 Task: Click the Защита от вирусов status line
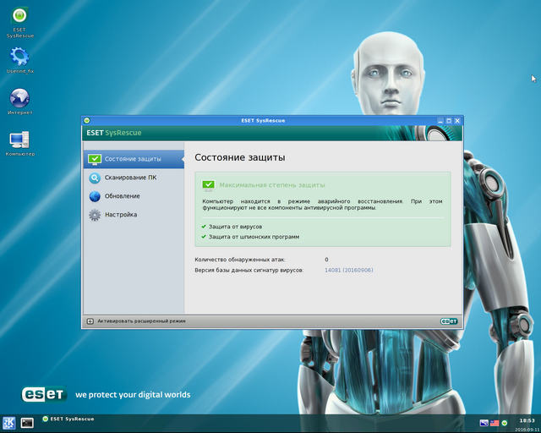[236, 227]
